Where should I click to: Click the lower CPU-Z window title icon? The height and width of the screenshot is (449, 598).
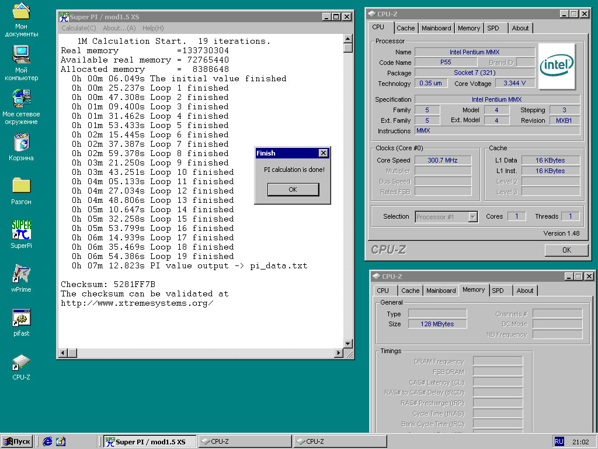coord(377,276)
